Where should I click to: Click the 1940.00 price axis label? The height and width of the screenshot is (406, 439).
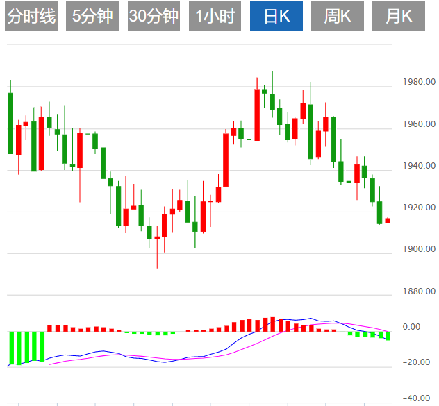tap(419, 166)
